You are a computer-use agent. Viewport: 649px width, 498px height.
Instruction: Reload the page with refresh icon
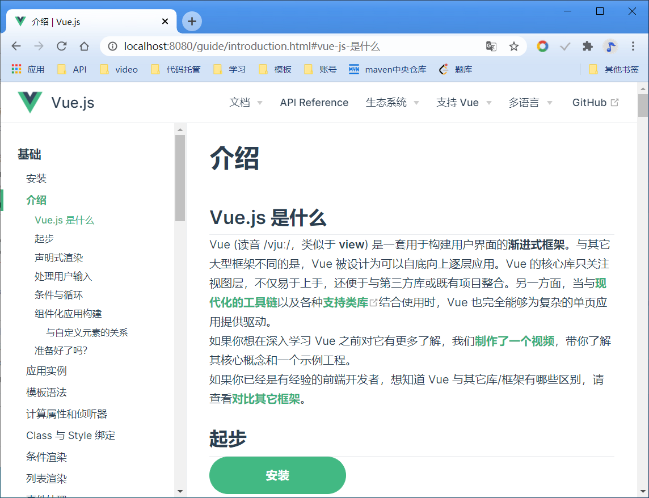tap(62, 46)
